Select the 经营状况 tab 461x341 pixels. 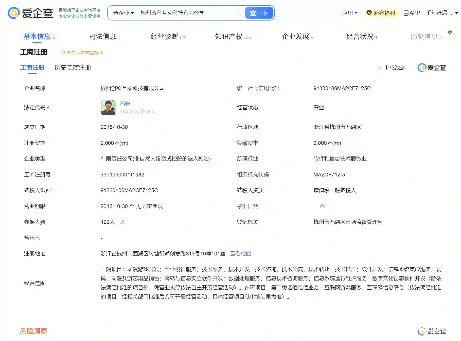tap(362, 37)
